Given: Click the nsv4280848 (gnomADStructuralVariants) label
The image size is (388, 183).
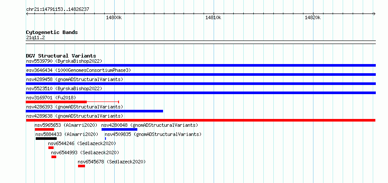Looking at the screenshot, I should pyautogui.click(x=150, y=125).
